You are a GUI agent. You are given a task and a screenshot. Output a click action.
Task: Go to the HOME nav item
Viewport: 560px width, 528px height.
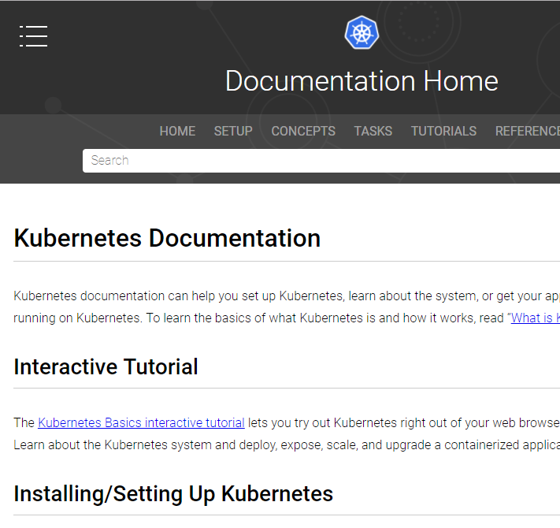pyautogui.click(x=177, y=131)
